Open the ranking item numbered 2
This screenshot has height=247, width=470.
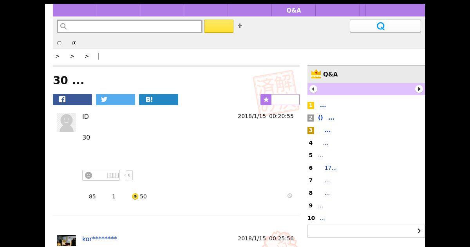pos(326,118)
